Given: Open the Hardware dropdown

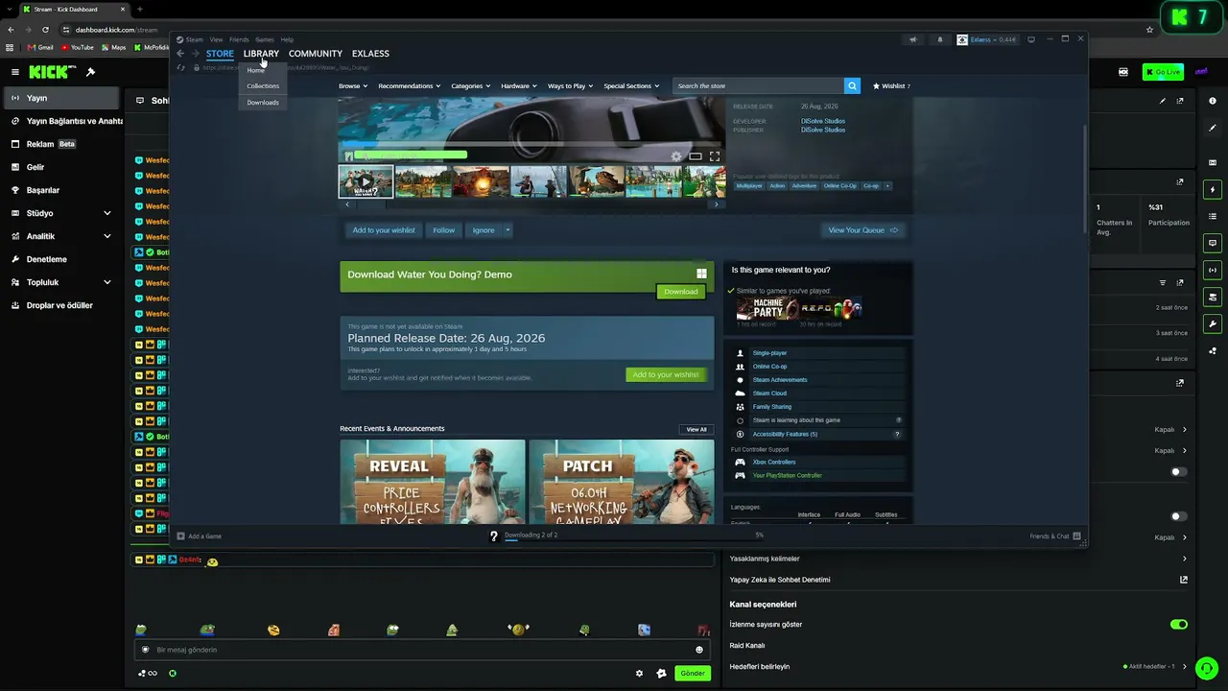Looking at the screenshot, I should point(519,86).
